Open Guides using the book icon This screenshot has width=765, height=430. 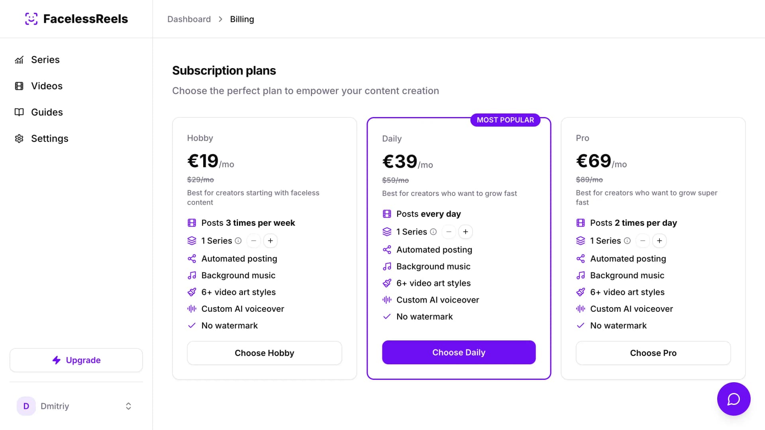(19, 112)
